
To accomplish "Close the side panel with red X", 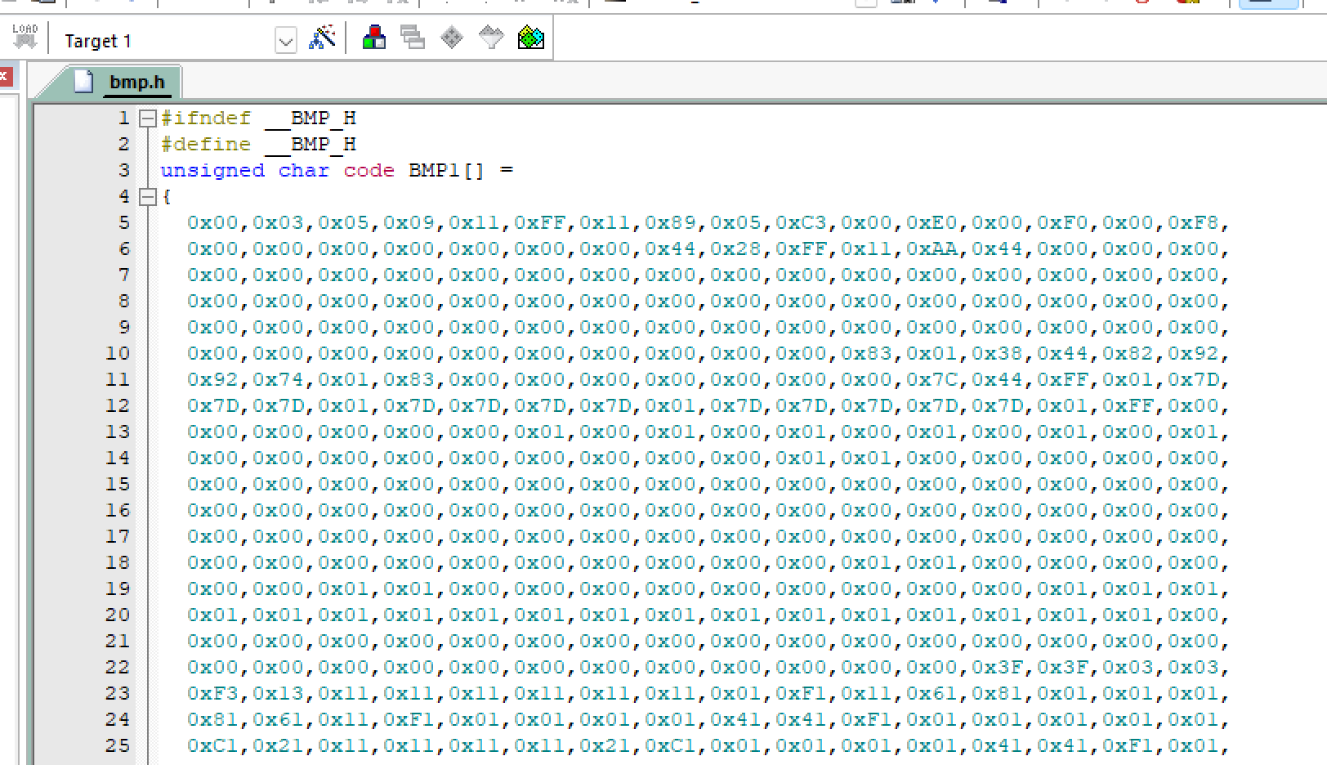I will [5, 77].
